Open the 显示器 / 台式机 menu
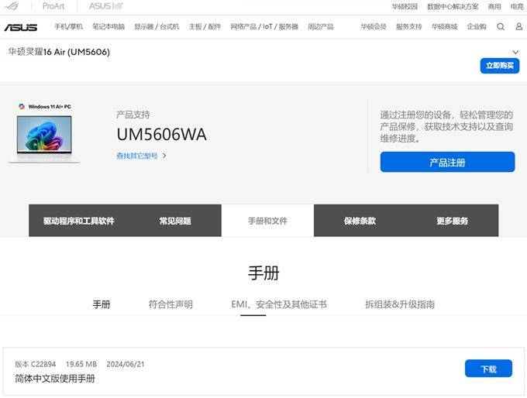Viewport: 527px width, 398px height. click(x=157, y=26)
